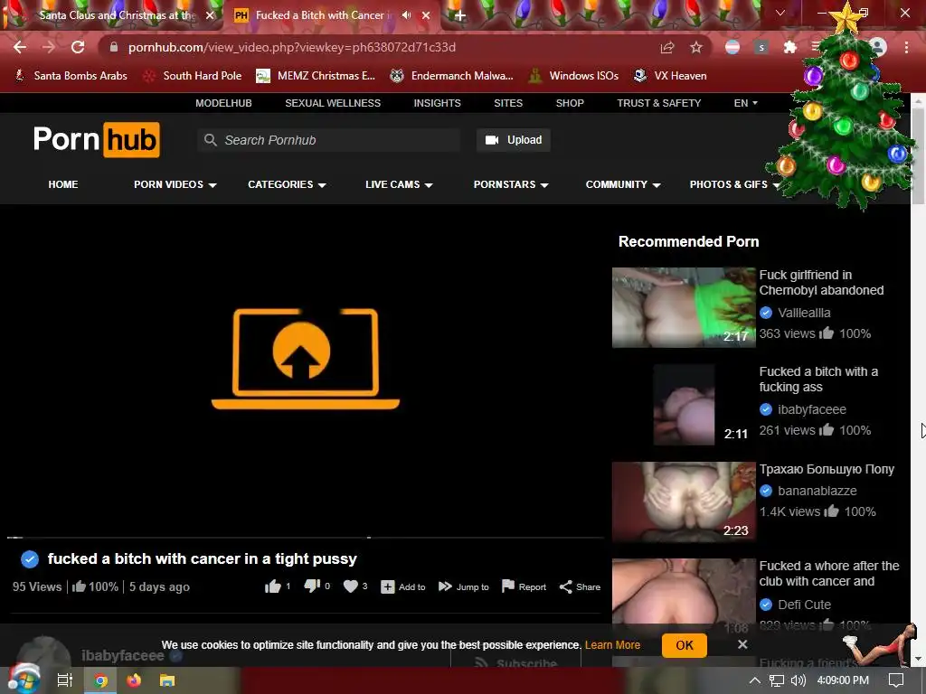Accept cookies with the OK button

click(x=685, y=645)
